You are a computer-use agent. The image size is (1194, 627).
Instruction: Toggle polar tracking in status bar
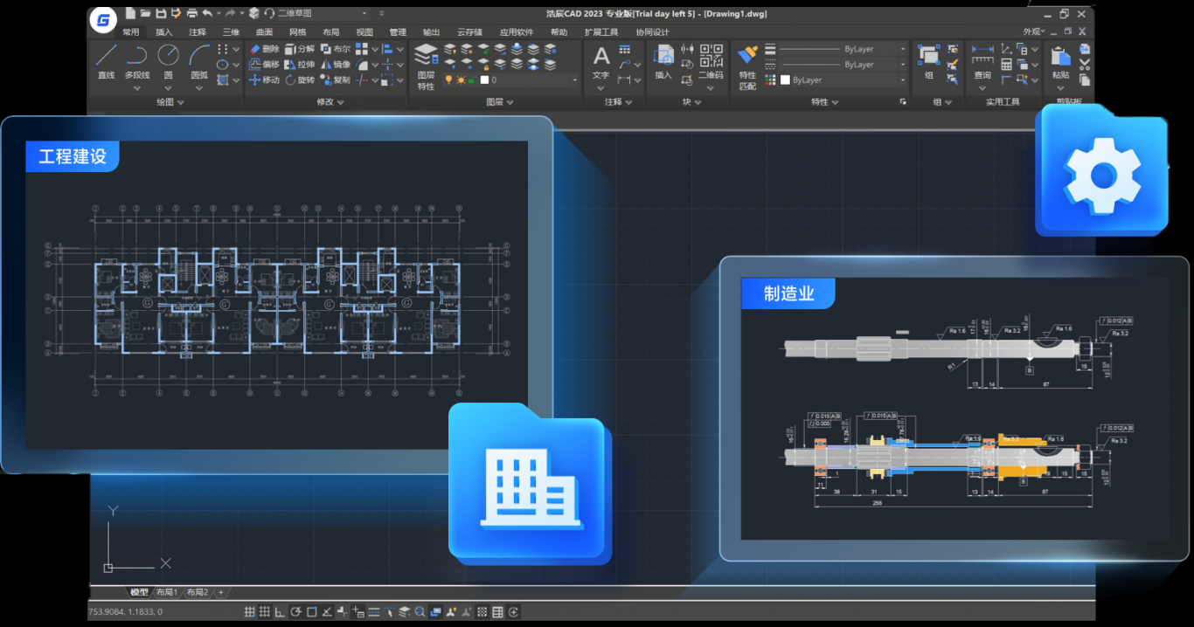(x=296, y=612)
